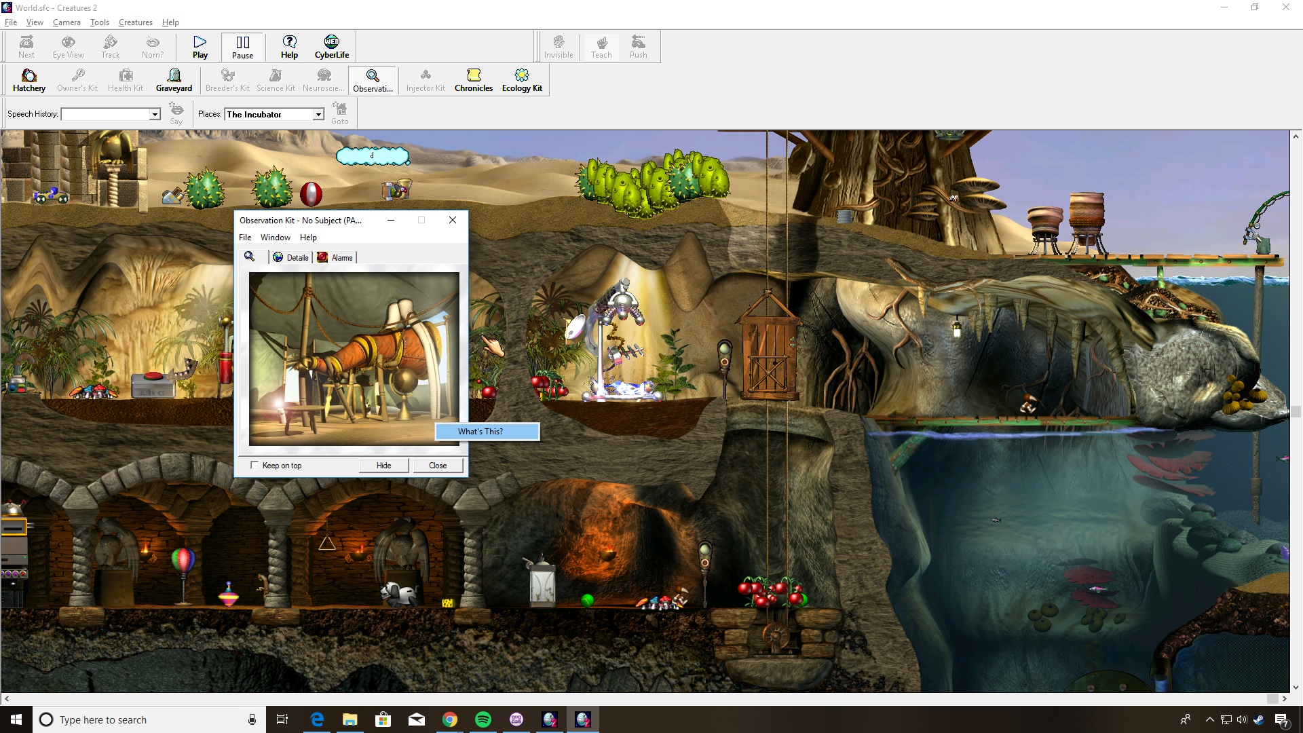Select the magnifier tab in Observation Kit
Viewport: 1303px width, 733px height.
[250, 257]
